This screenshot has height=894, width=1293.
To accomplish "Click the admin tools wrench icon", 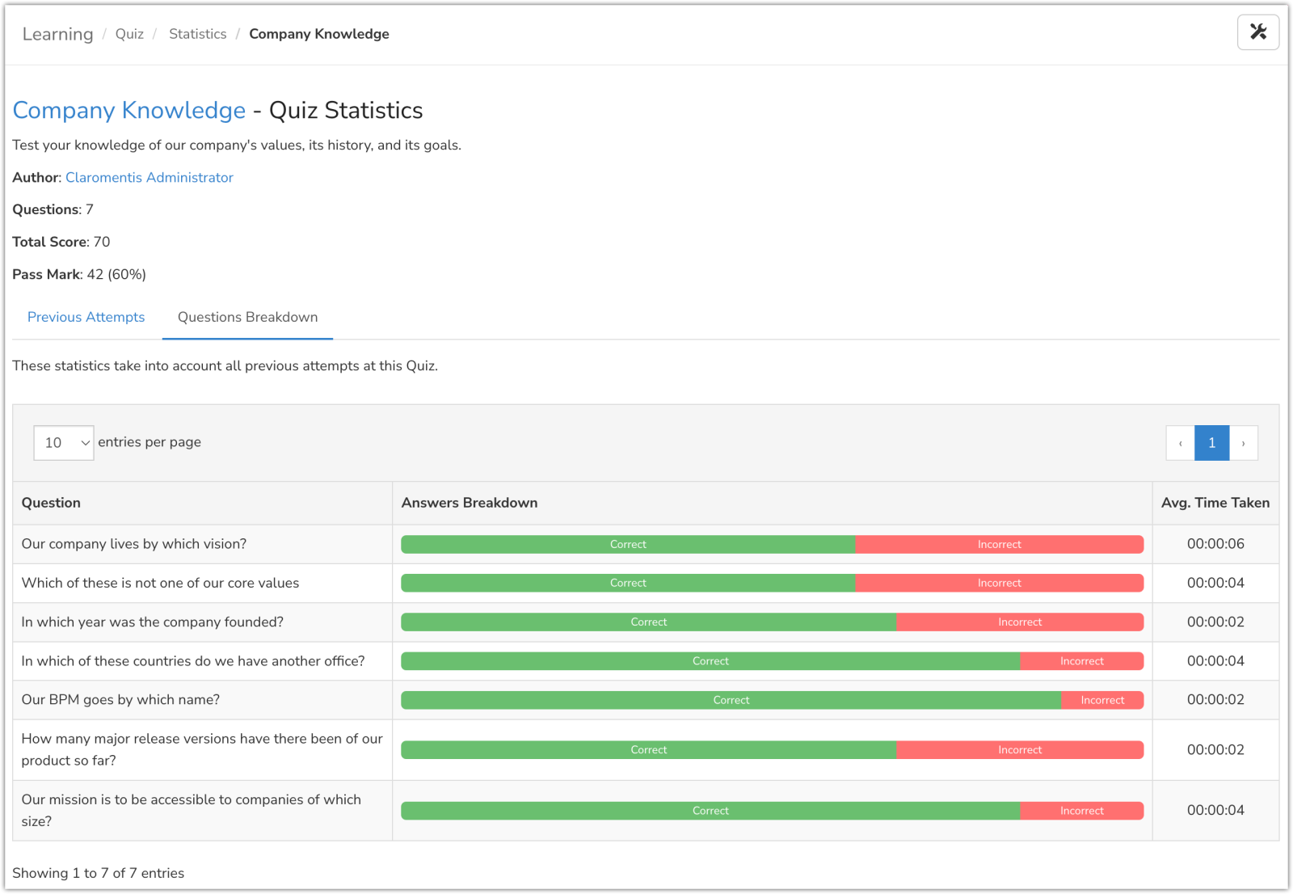I will pos(1257,32).
